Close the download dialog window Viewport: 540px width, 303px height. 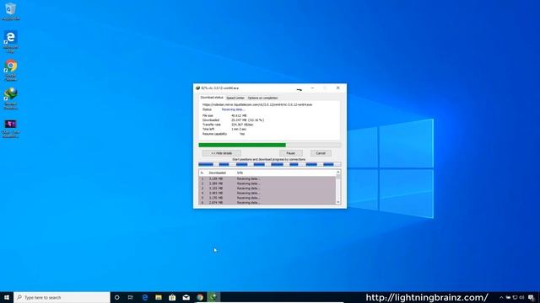coord(337,88)
